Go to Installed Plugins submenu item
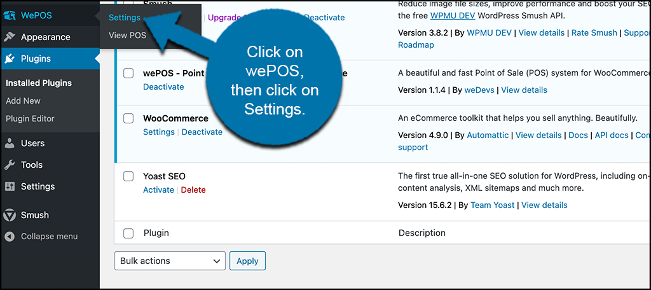Image resolution: width=651 pixels, height=290 pixels. (39, 83)
